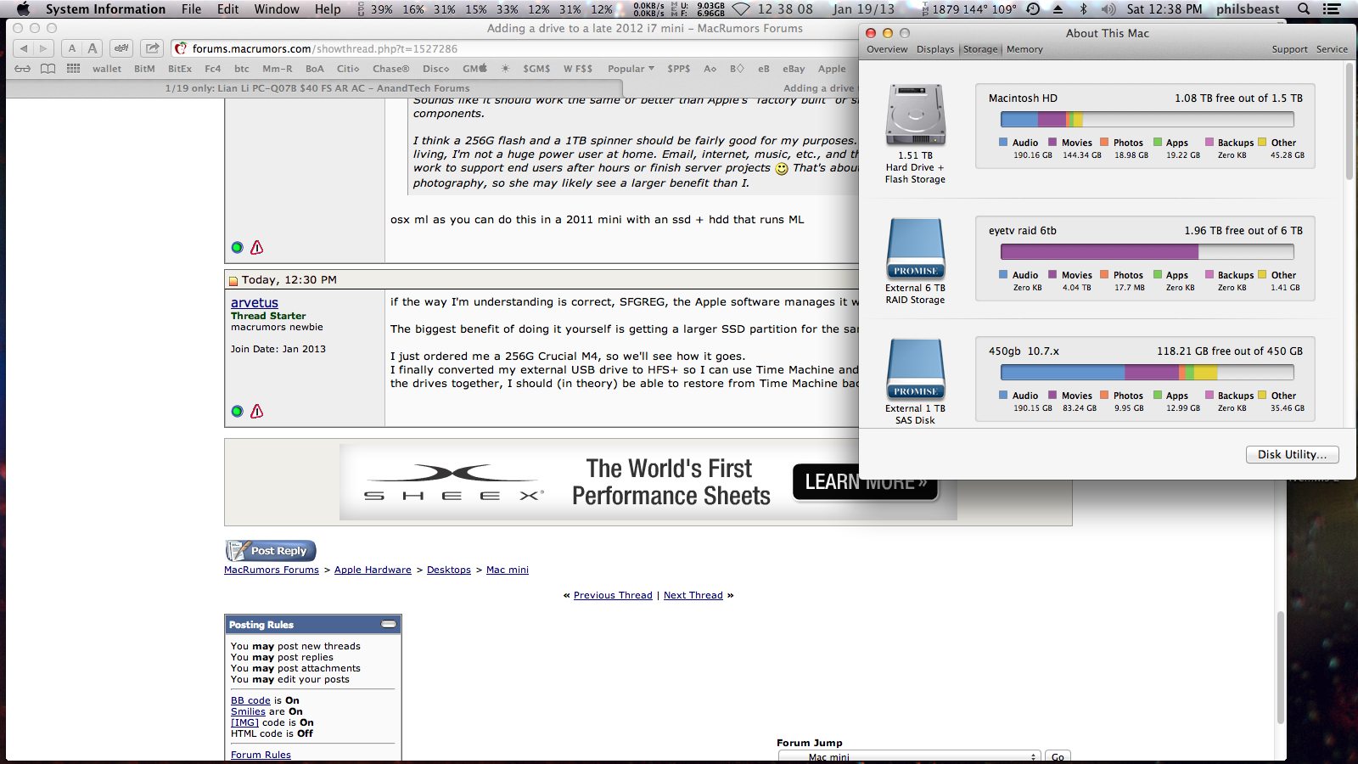Open the Window menu
The width and height of the screenshot is (1358, 764).
click(x=277, y=9)
